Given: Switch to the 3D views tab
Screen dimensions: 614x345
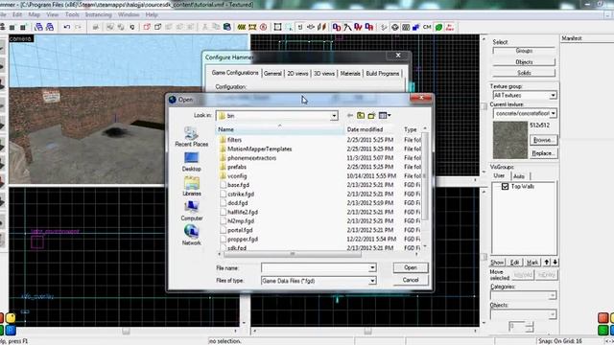Looking at the screenshot, I should [x=324, y=74].
